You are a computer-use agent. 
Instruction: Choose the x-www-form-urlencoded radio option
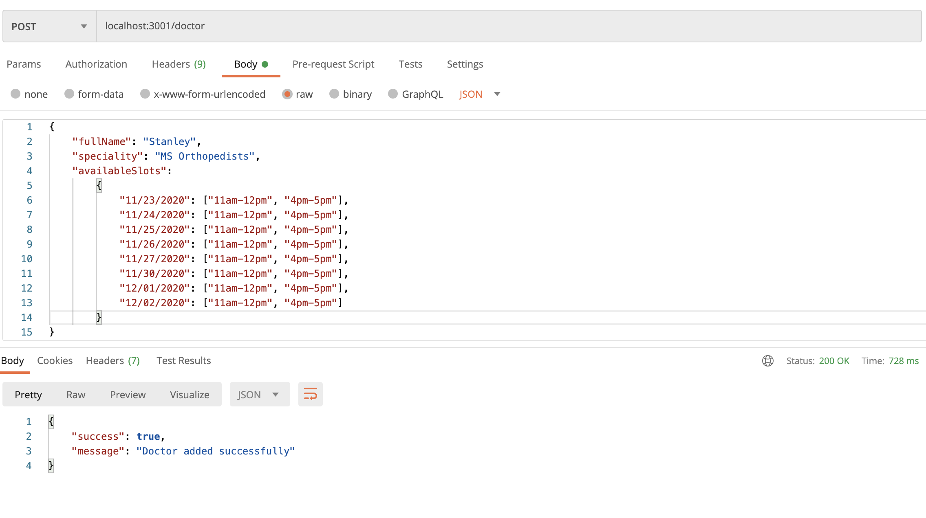click(x=145, y=94)
